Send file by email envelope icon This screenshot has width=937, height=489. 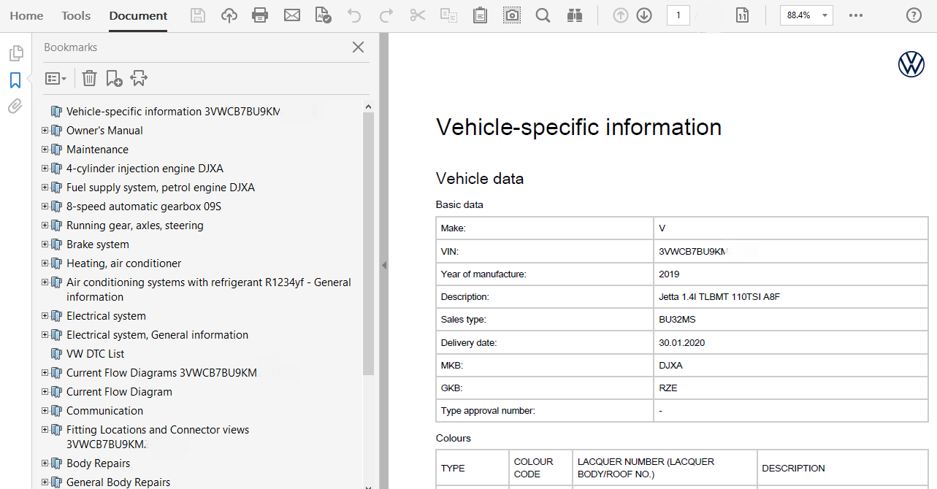[292, 15]
